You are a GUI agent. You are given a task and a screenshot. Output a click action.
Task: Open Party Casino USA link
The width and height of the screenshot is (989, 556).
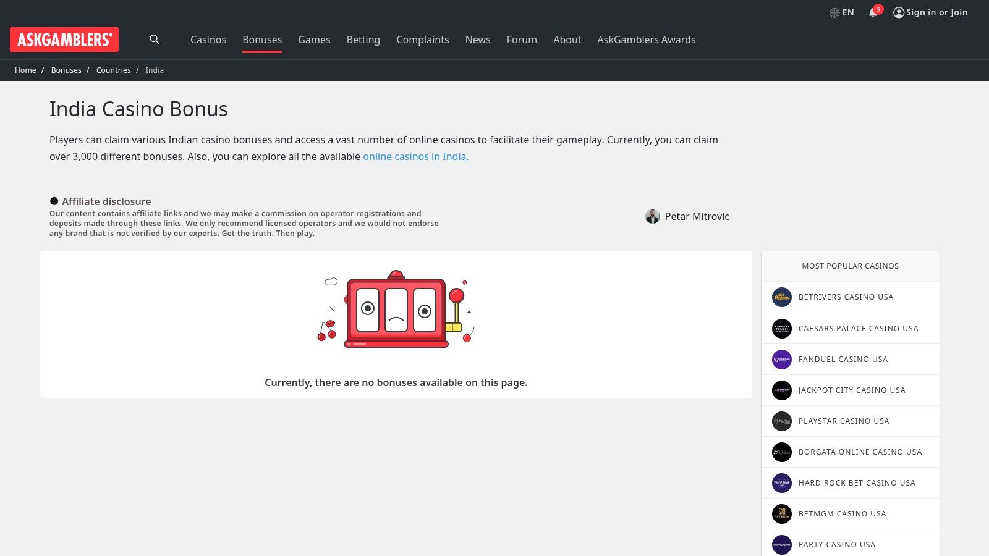(837, 544)
